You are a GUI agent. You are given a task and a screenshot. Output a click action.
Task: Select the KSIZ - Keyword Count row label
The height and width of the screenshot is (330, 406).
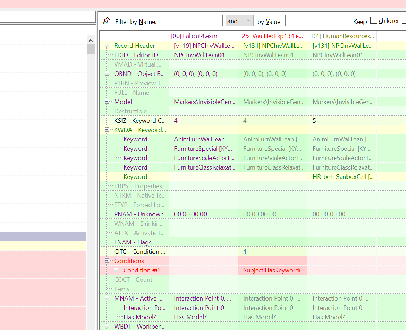tap(140, 121)
